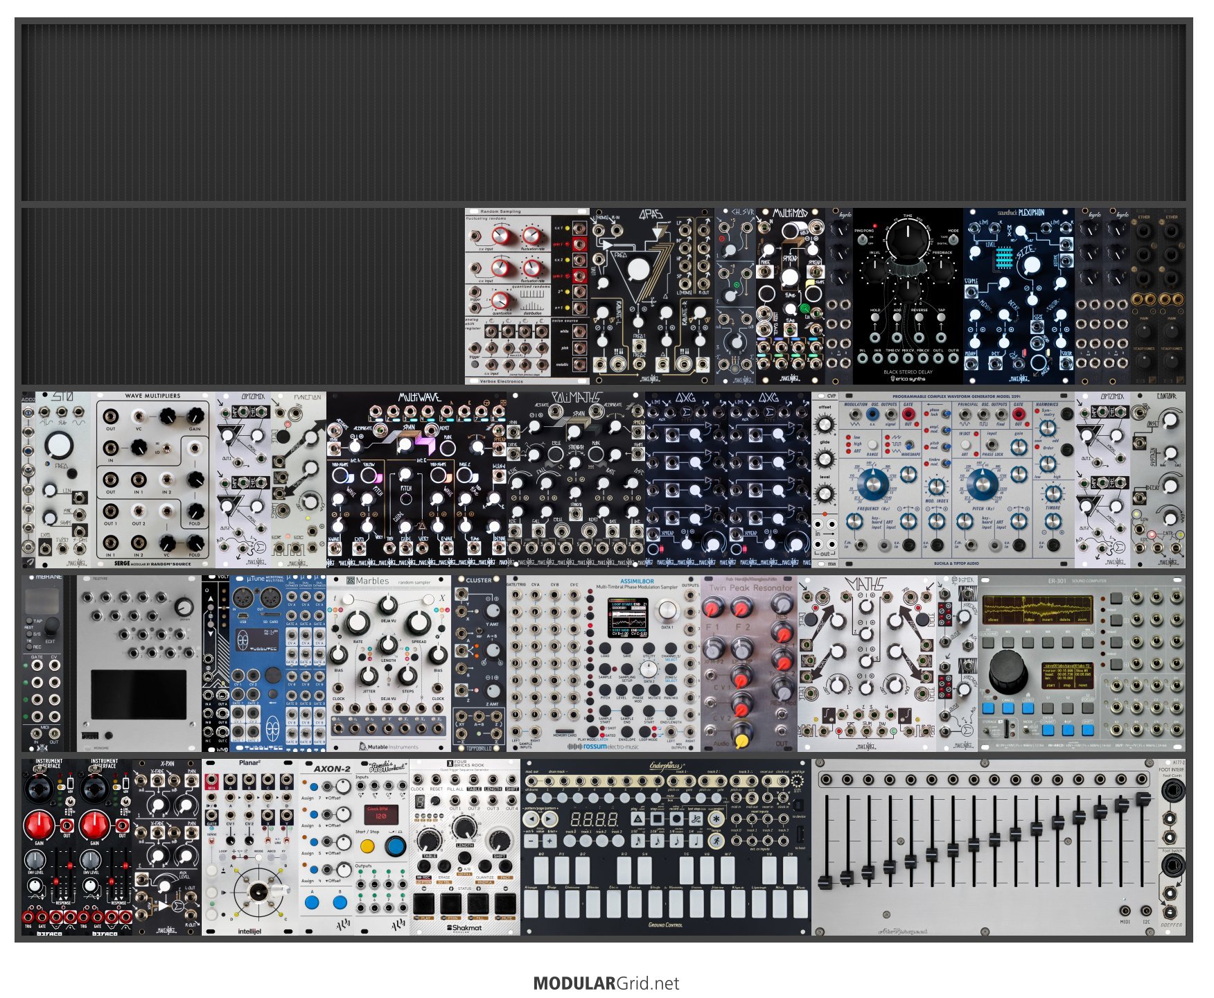Select the soundhack Plexiphon module
The height and width of the screenshot is (998, 1214).
click(x=1019, y=297)
